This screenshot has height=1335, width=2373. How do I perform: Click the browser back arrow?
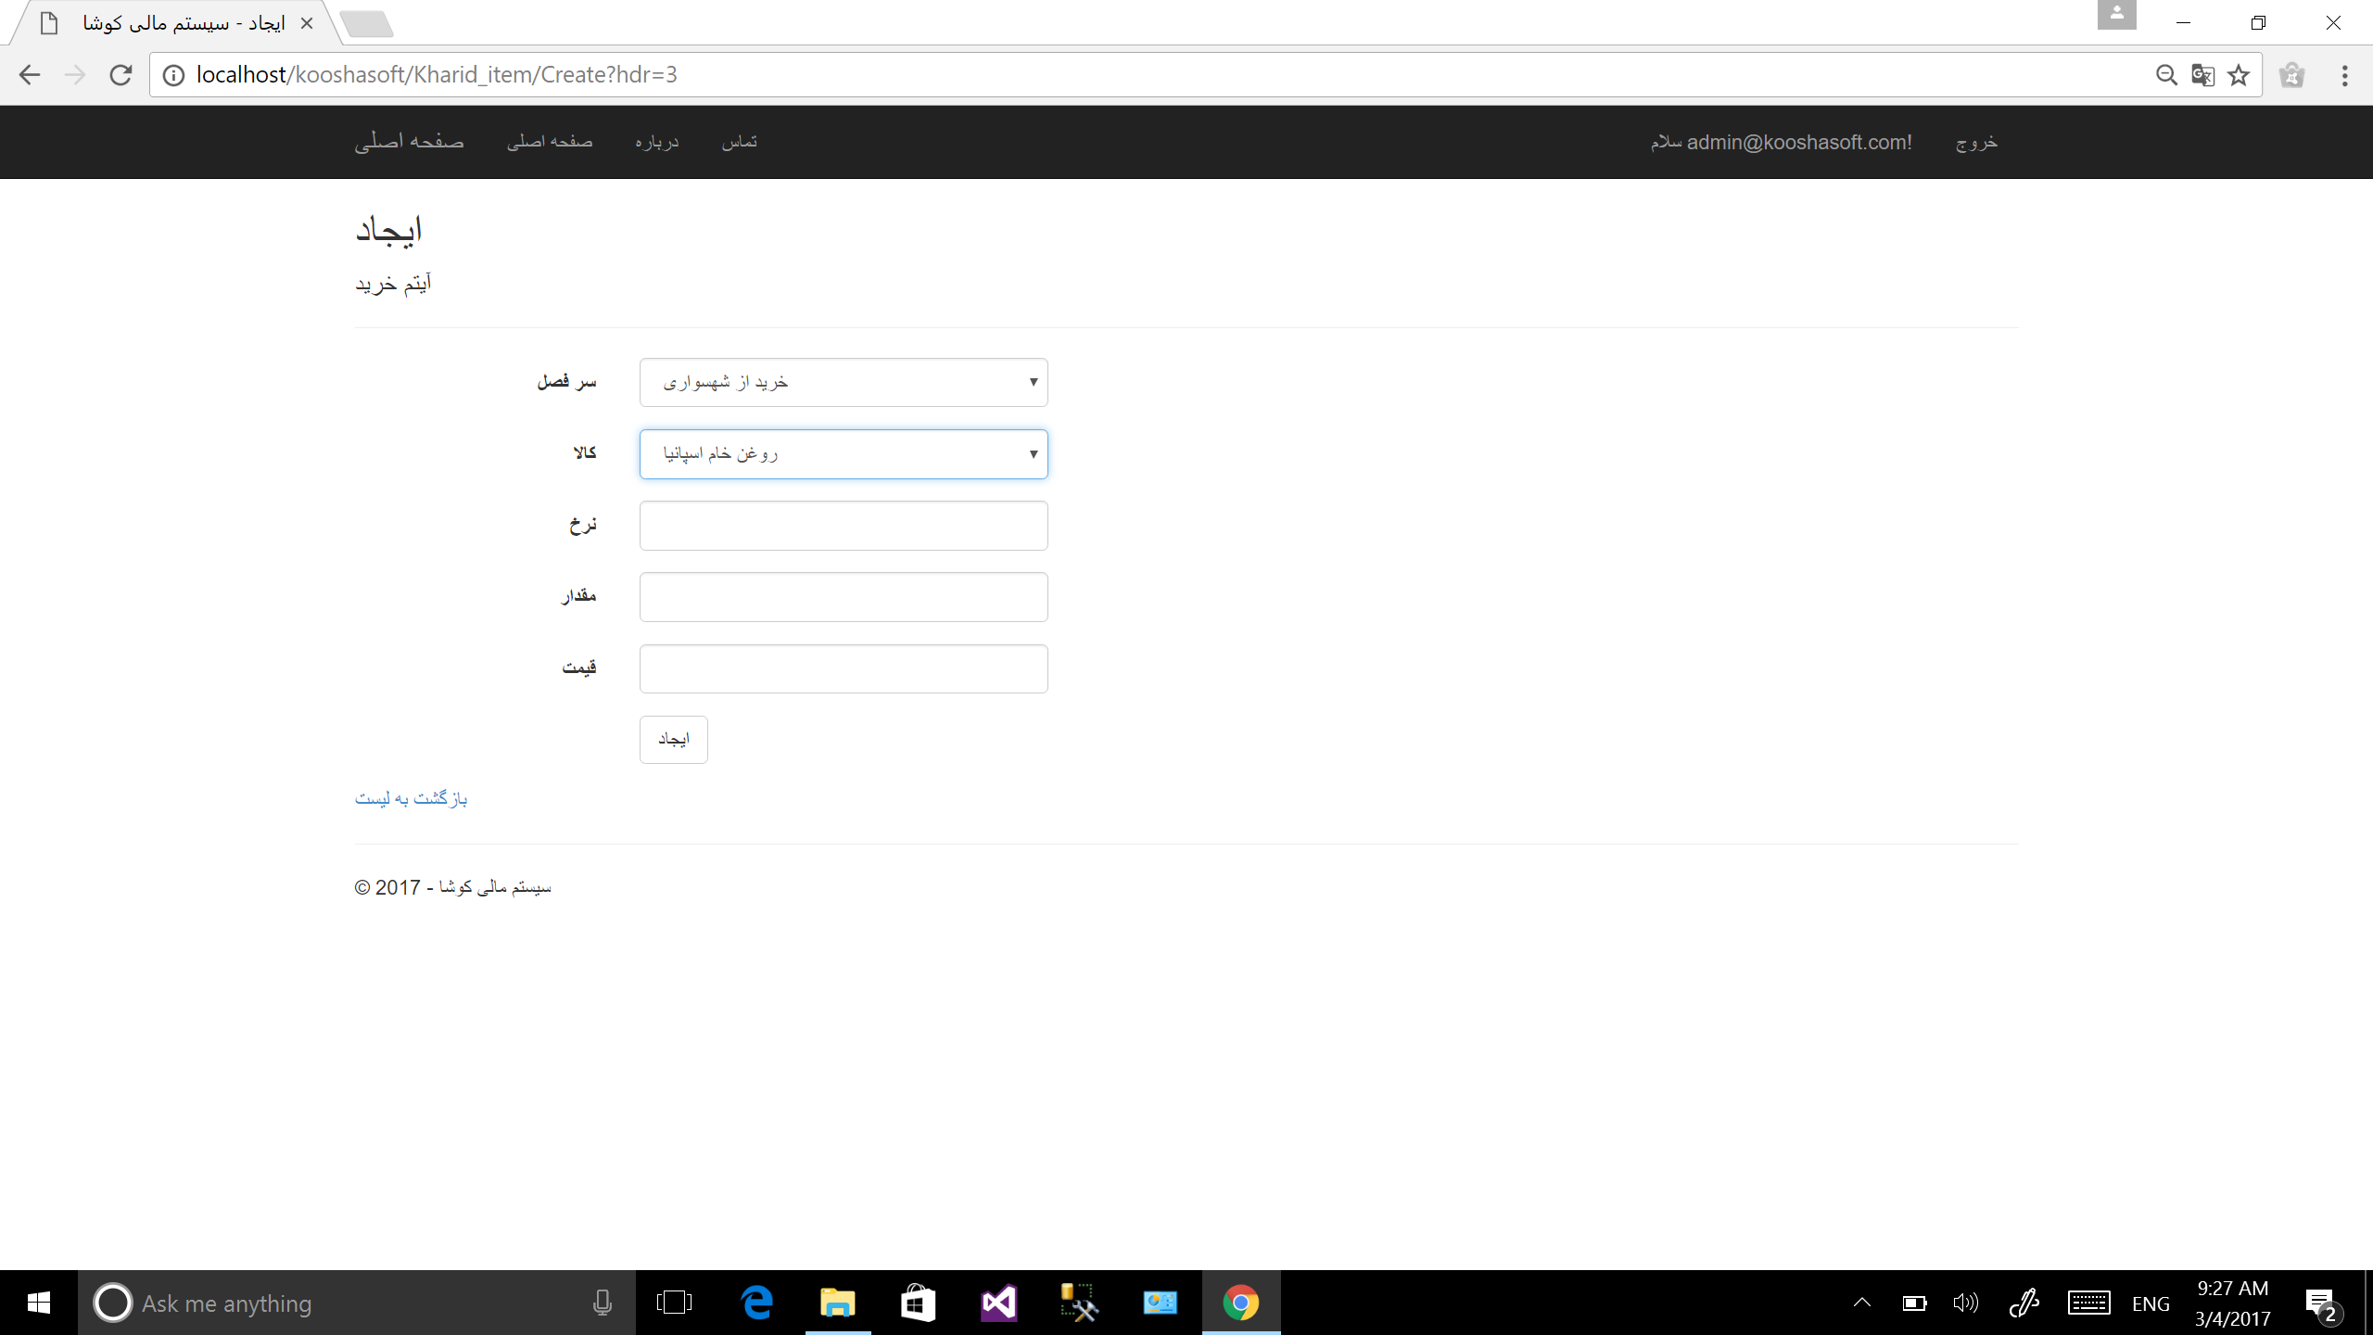30,75
